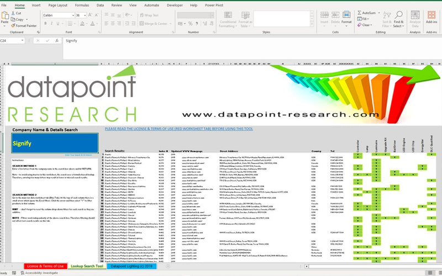This screenshot has height=276, width=442.
Task: Decrease indent
Action: pyautogui.click(x=127, y=24)
